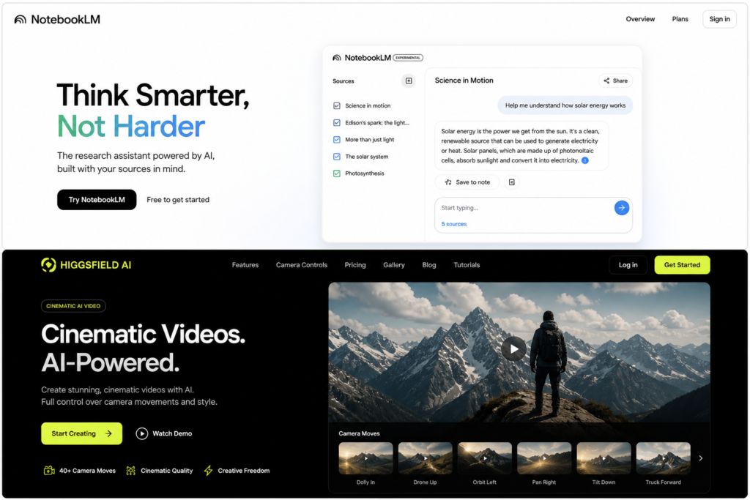Click the Watch Demo play button
The width and height of the screenshot is (750, 500).
click(141, 433)
